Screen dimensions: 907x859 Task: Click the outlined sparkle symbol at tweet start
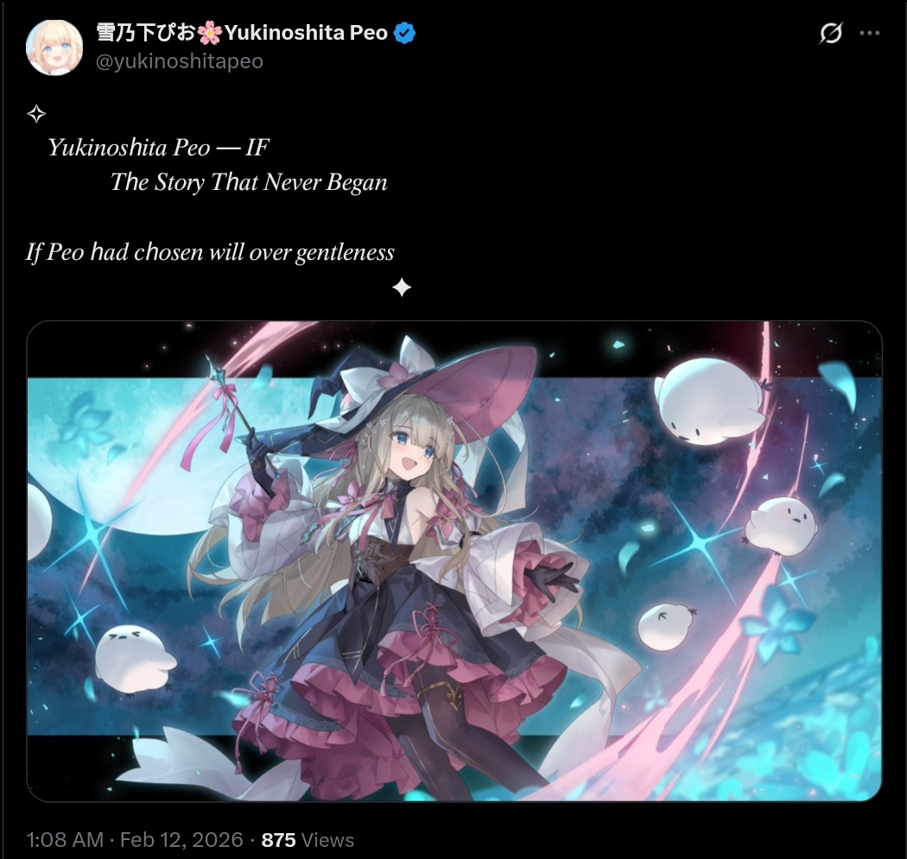click(36, 113)
